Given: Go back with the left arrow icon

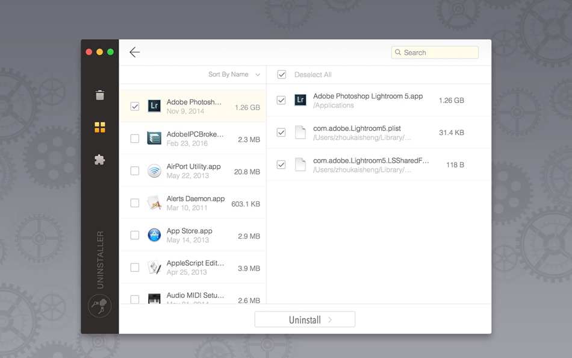Looking at the screenshot, I should coord(135,52).
